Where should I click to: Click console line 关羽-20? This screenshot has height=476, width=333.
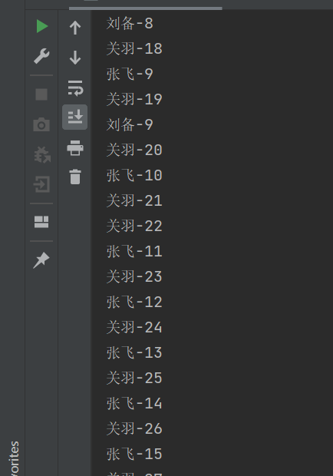click(134, 150)
